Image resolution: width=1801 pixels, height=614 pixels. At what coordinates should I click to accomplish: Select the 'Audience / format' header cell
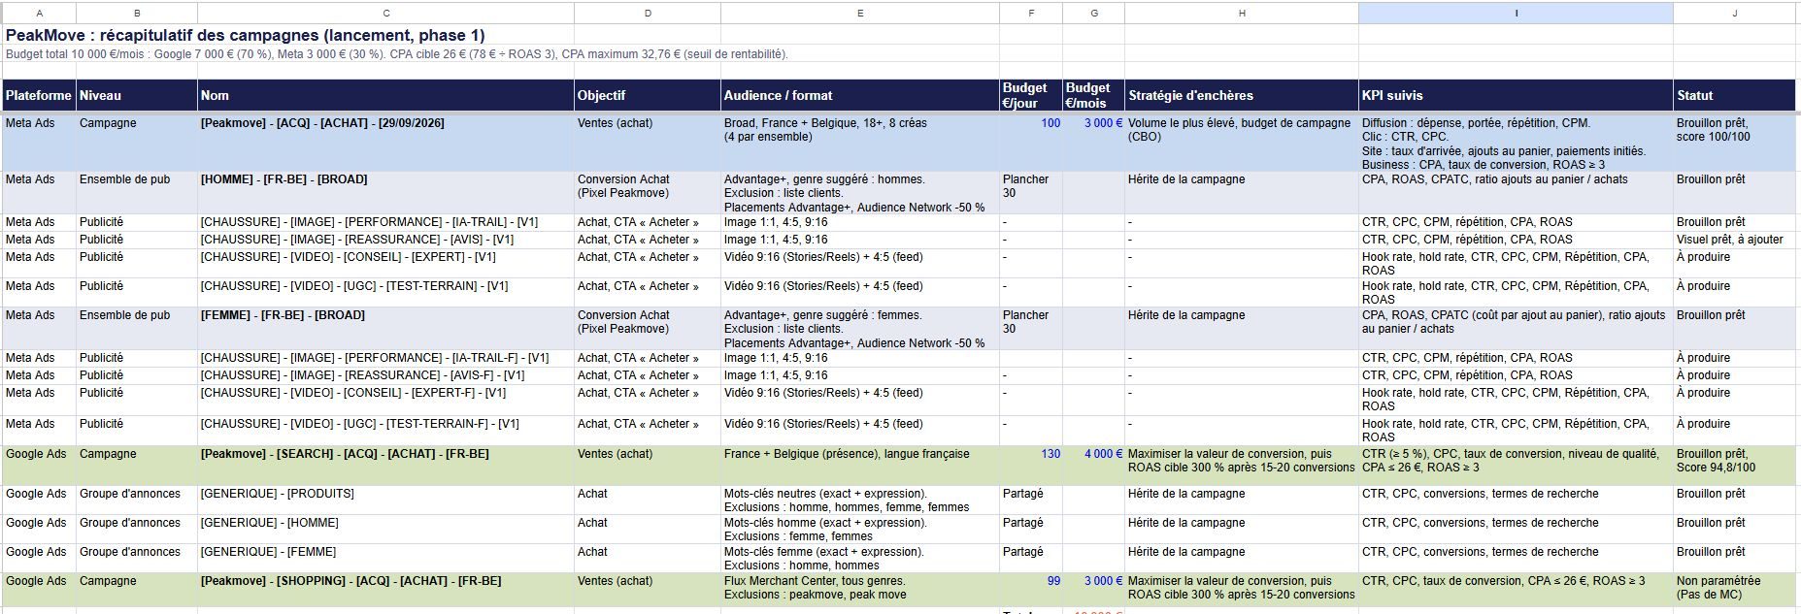tap(860, 95)
